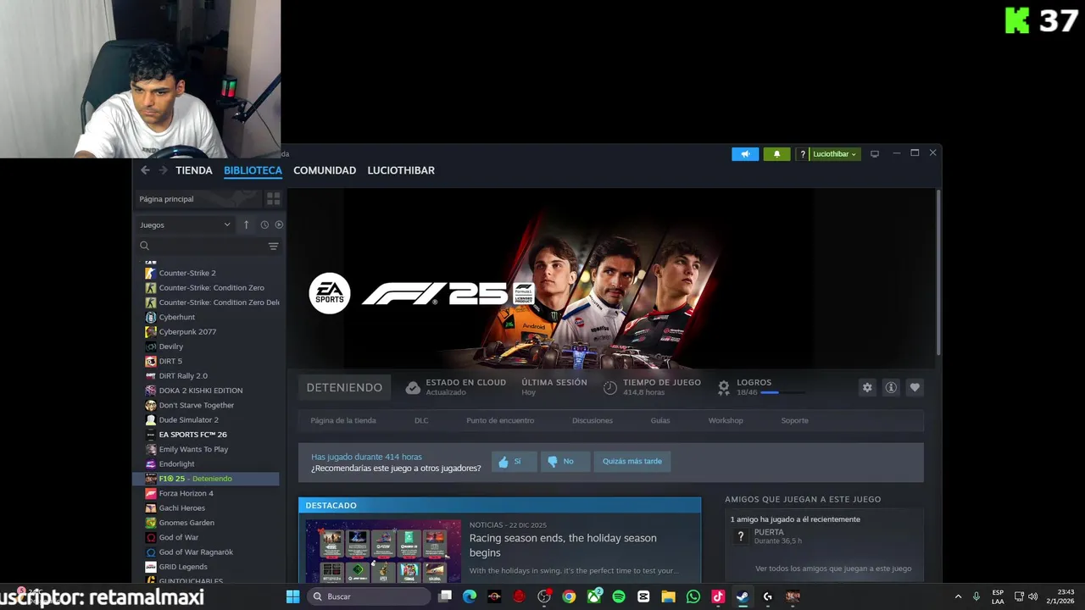
Task: Click the No thumbs down button
Action: pos(565,462)
